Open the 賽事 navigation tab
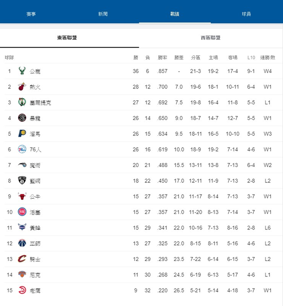Image resolution: width=283 pixels, height=306 pixels. pos(31,14)
